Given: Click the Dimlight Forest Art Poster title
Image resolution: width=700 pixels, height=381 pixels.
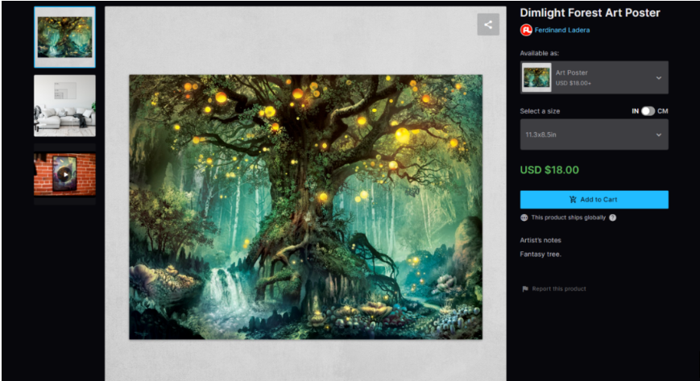Looking at the screenshot, I should tap(590, 13).
